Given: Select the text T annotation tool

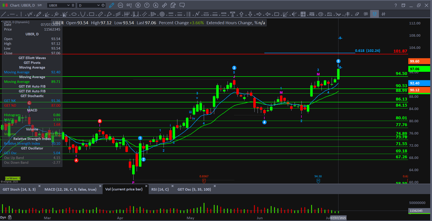Looking at the screenshot, I should pos(233,14).
